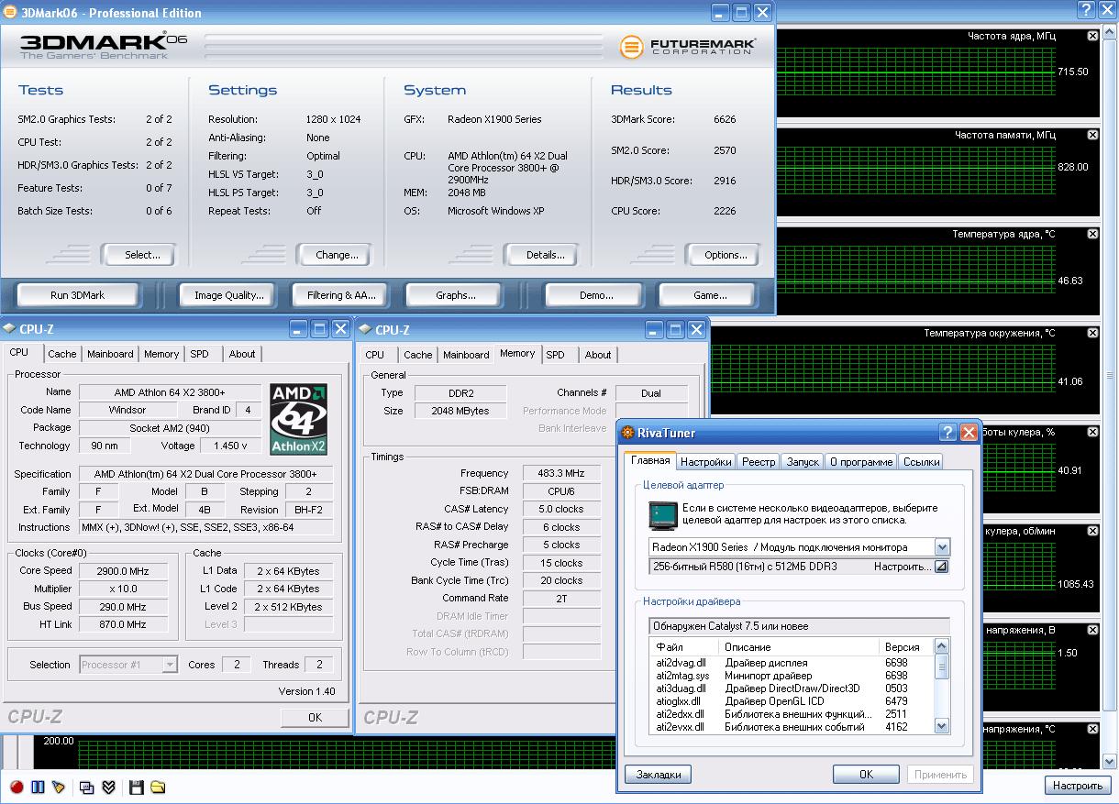
Task: Click the '3DMark Score: 6626' result
Action: point(673,119)
